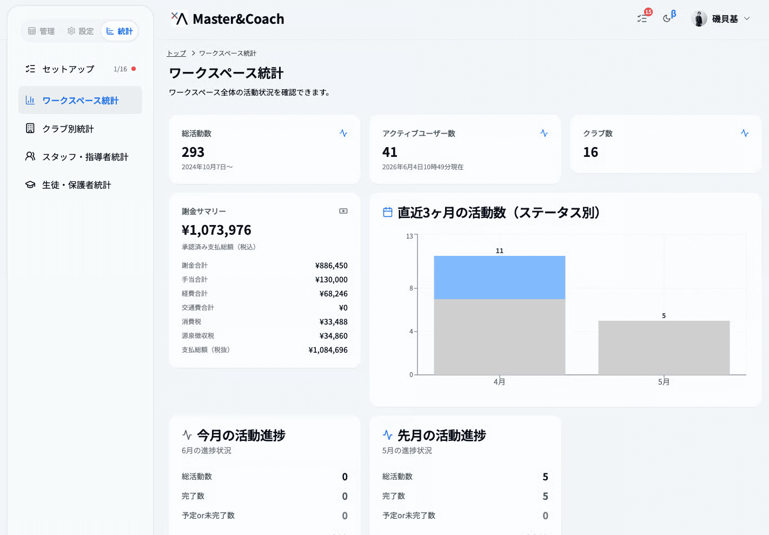Click the activity icon on クラブ数 card
Viewport: 769px width, 535px height.
click(745, 133)
